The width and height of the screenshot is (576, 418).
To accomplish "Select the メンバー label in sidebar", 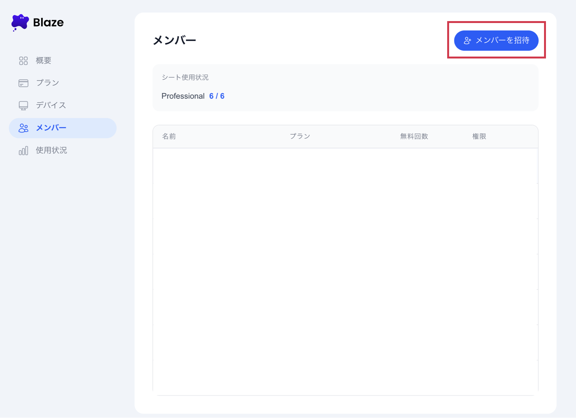I will pyautogui.click(x=51, y=128).
